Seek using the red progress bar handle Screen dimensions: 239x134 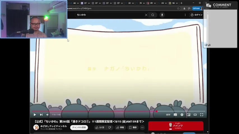tap(157, 111)
